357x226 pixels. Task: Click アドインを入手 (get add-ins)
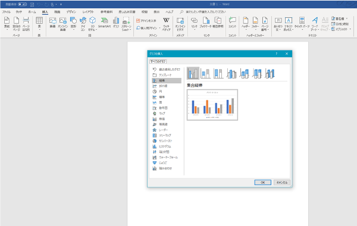coord(146,21)
